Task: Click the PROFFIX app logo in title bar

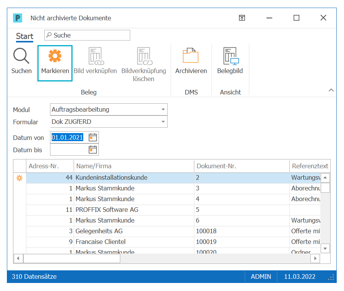Action: [x=18, y=18]
